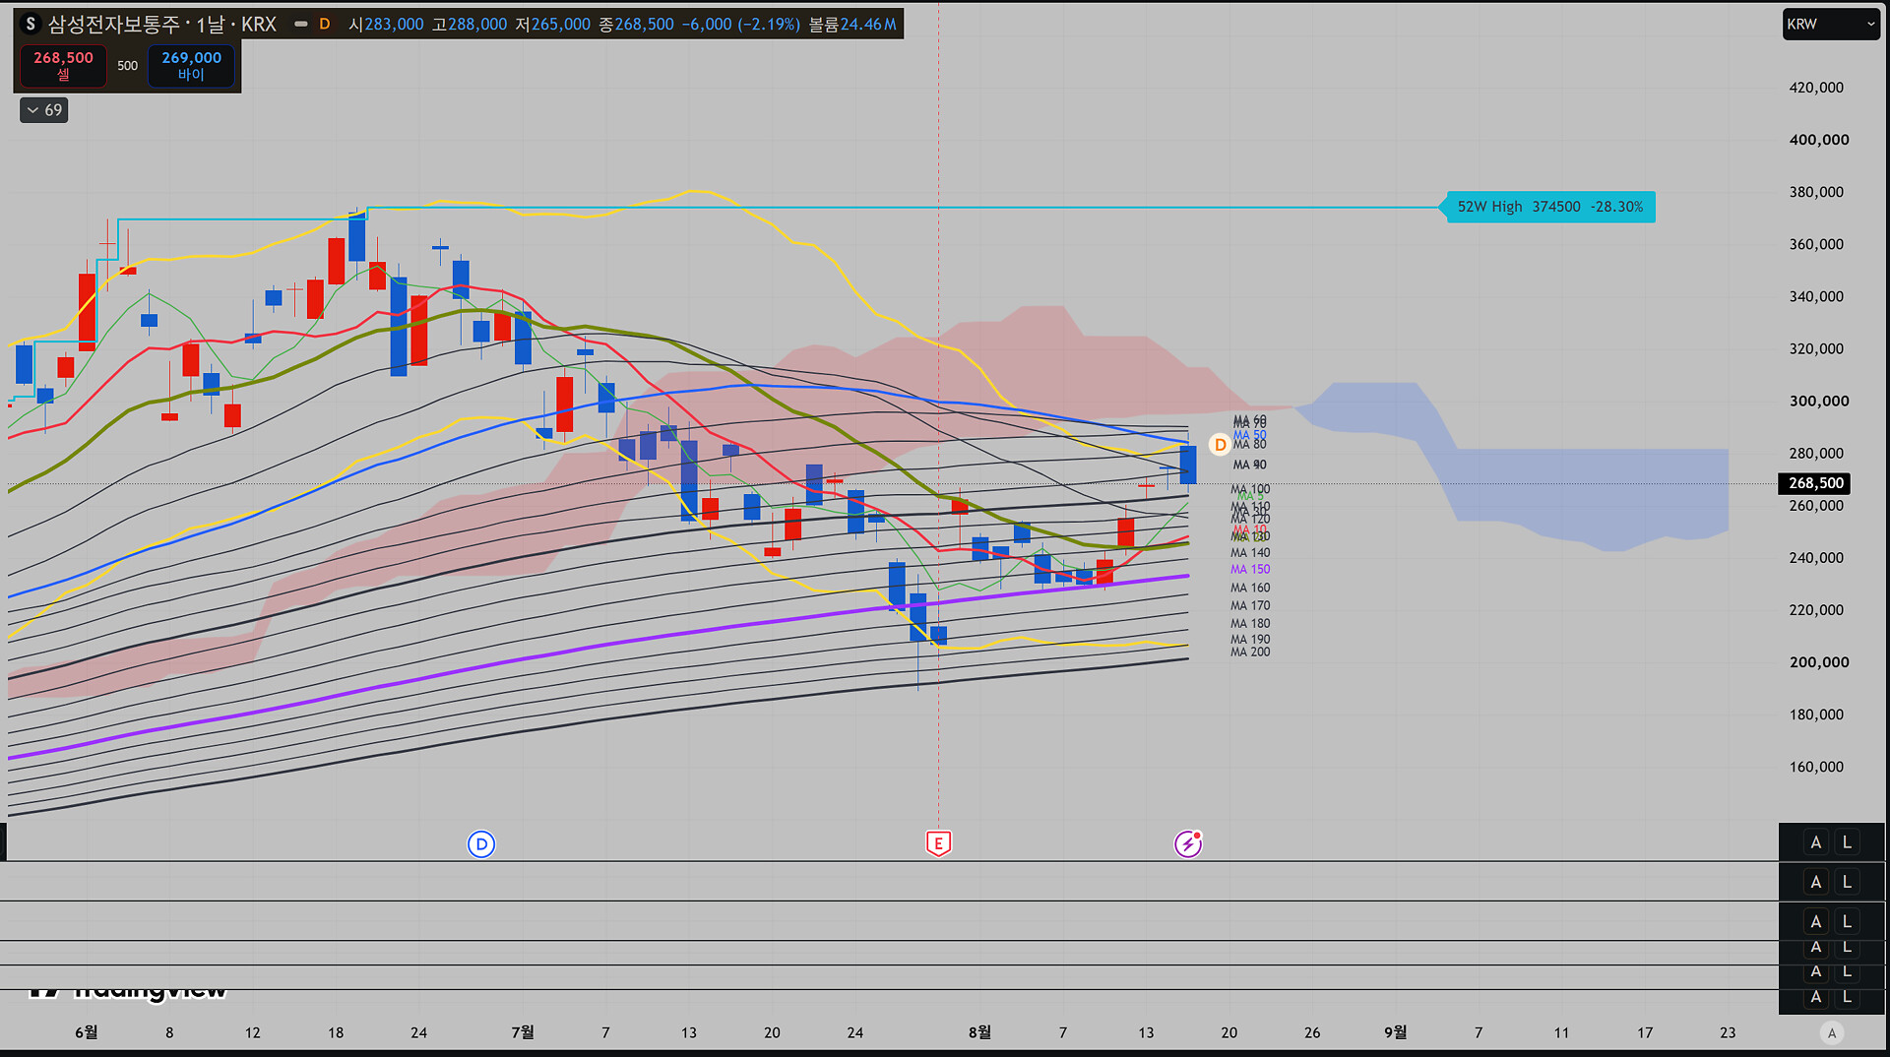Select the MA 160 label
This screenshot has width=1890, height=1057.
1250,588
